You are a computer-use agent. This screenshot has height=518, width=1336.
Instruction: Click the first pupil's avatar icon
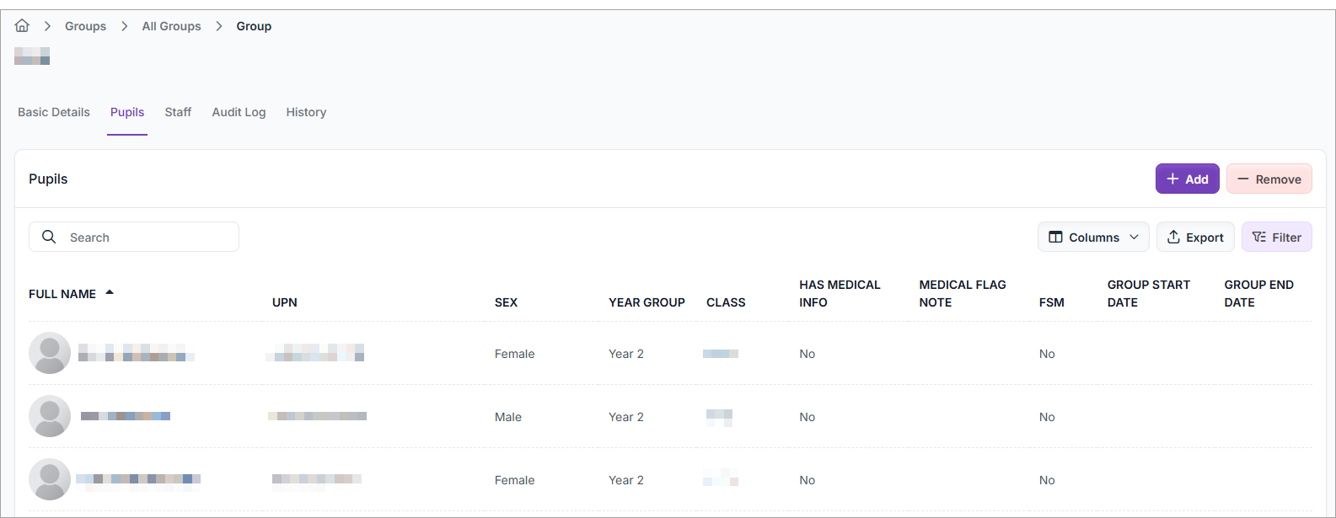(x=50, y=353)
